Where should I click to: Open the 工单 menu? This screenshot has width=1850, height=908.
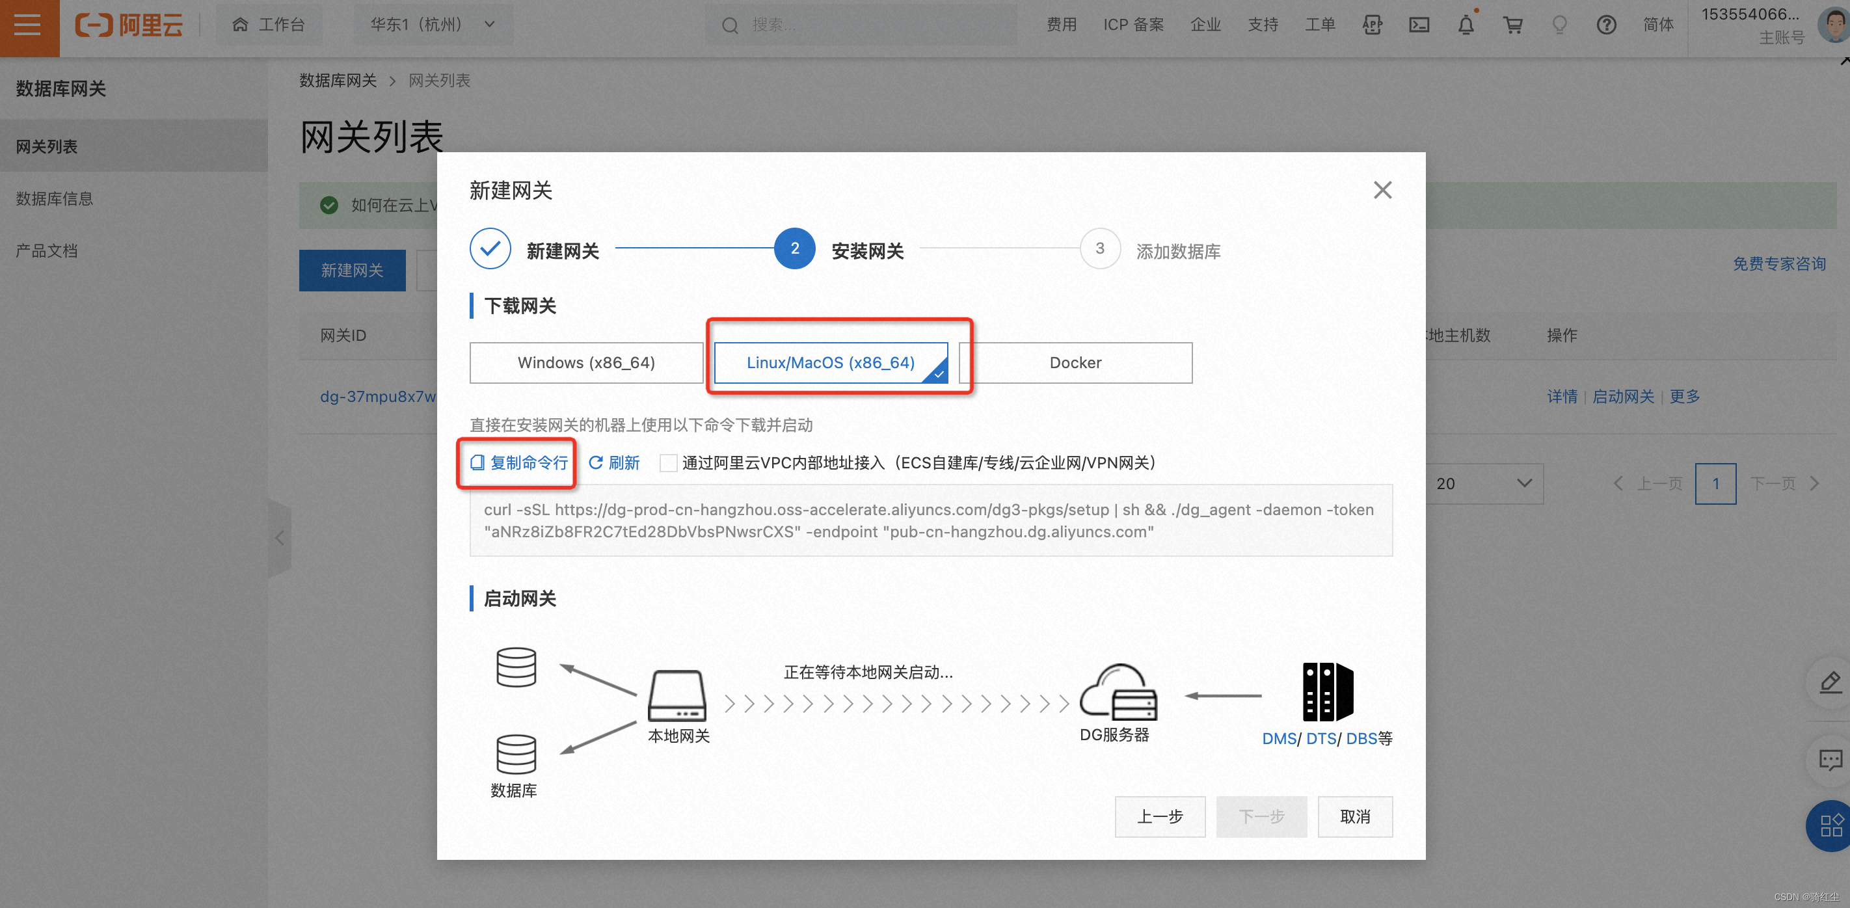[x=1320, y=25]
